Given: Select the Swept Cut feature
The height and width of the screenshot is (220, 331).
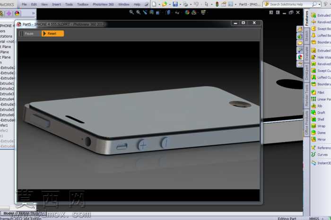Looking at the screenshot, I should [321, 70].
